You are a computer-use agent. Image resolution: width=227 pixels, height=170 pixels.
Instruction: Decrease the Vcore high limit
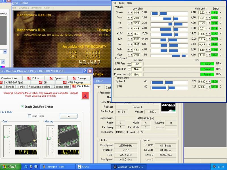207,12
